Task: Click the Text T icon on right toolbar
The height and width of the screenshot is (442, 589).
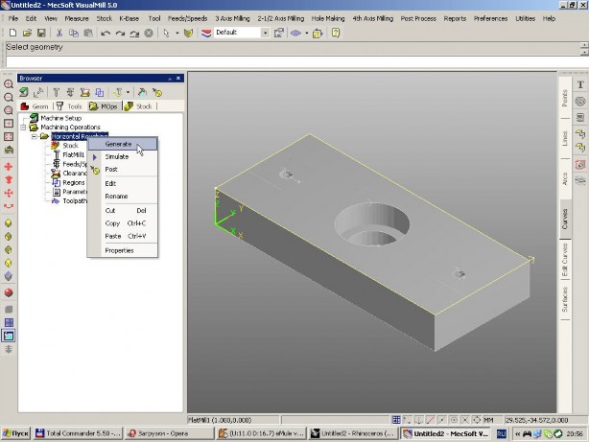Action: tap(580, 84)
